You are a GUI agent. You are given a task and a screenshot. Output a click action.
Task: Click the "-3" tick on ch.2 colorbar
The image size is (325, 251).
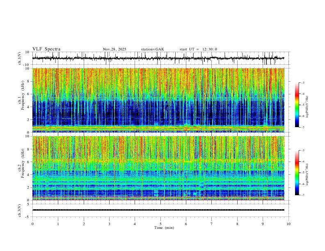[x=303, y=151]
